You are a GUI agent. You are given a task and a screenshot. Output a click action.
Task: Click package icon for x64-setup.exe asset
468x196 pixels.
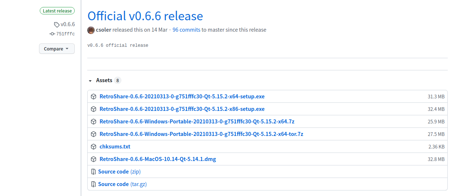[x=94, y=97]
